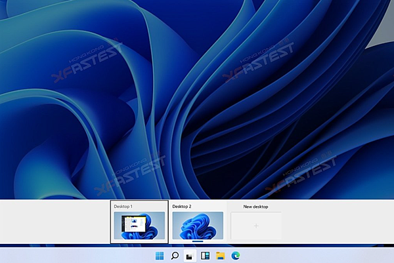Switch to the Desktop 1 thumbnail
This screenshot has width=394, height=263.
click(139, 226)
